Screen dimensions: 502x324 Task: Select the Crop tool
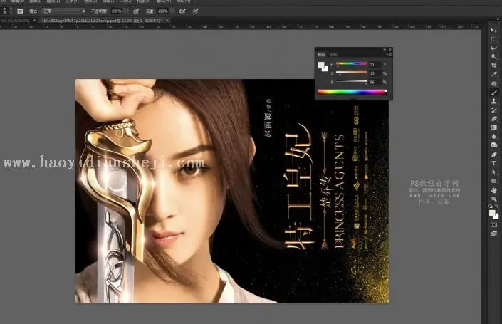[x=494, y=66]
